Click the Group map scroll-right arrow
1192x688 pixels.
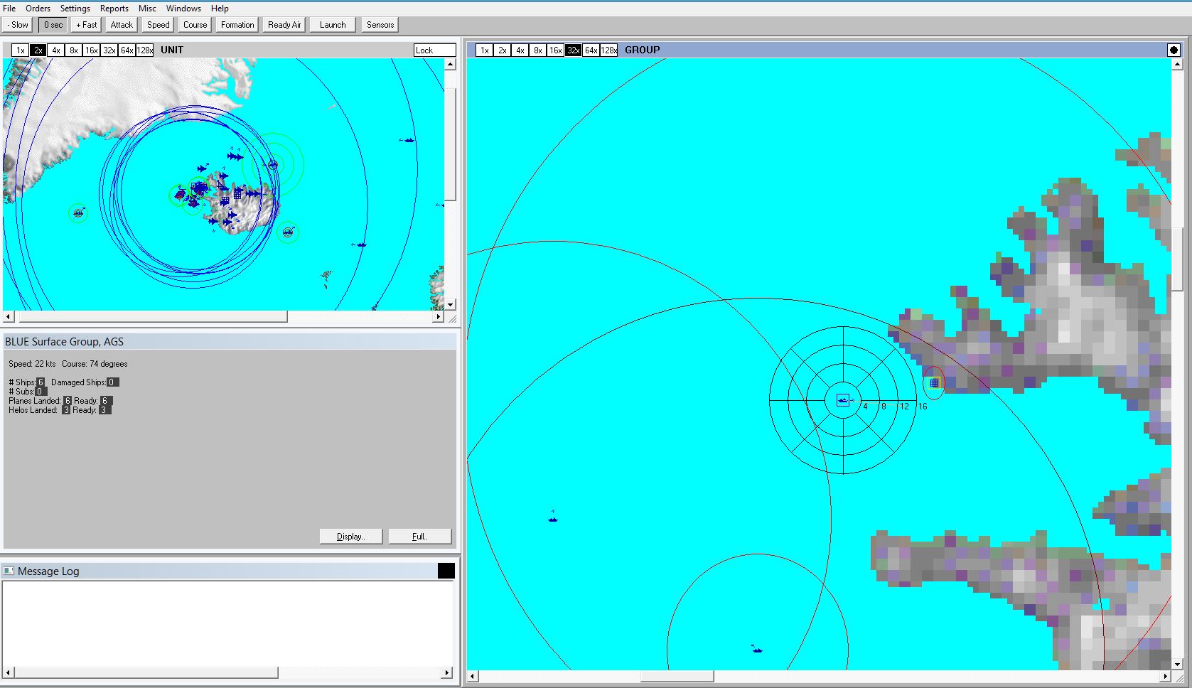tap(1166, 677)
